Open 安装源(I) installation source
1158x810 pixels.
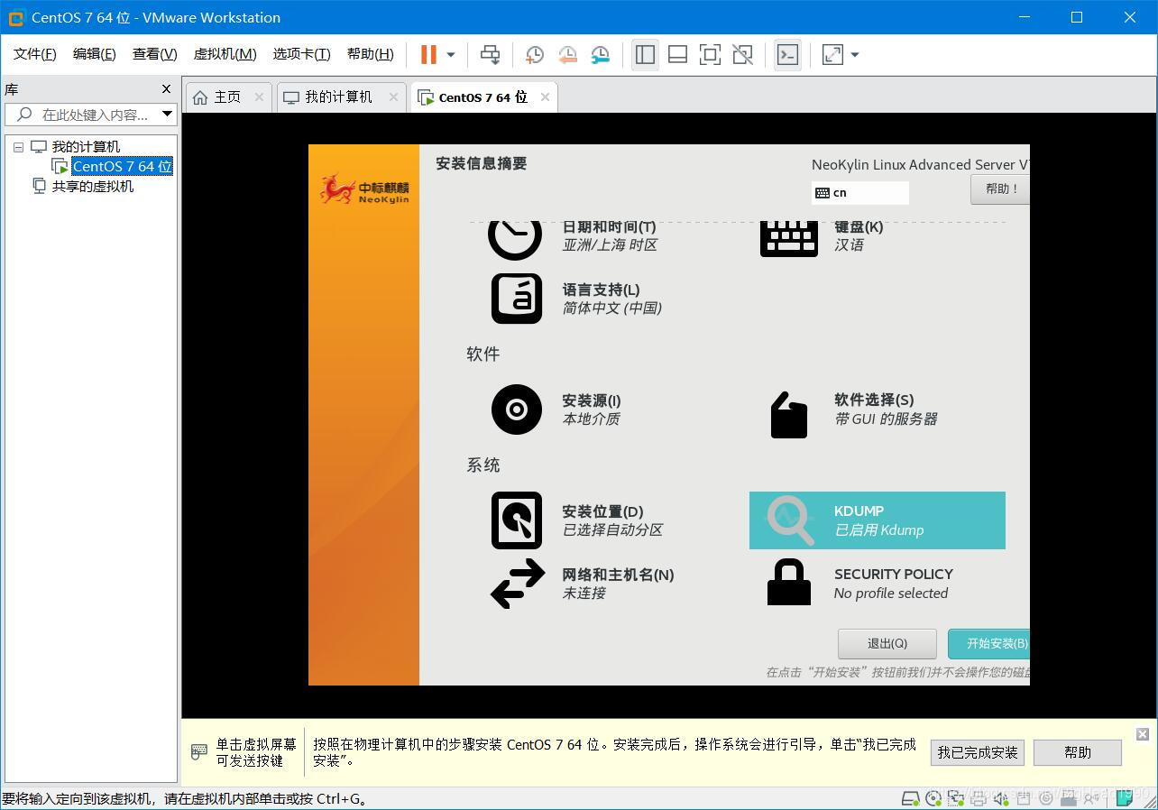pos(556,410)
